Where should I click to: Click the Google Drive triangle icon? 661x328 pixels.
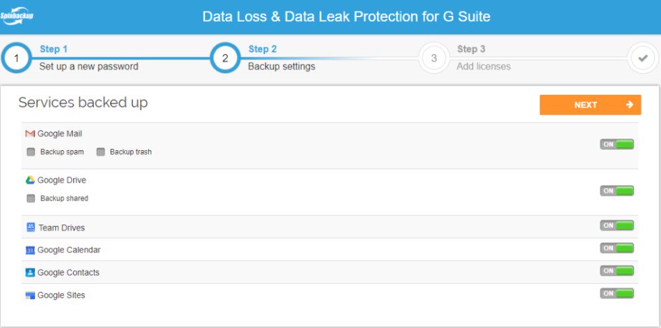coord(30,180)
